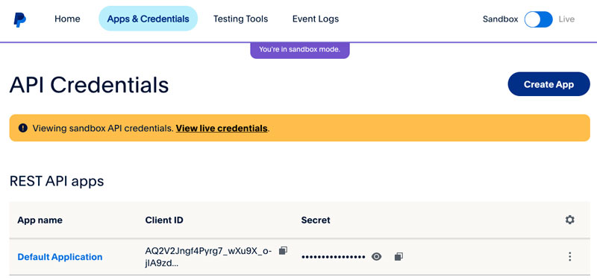Copy the Secret to clipboard

pyautogui.click(x=398, y=257)
